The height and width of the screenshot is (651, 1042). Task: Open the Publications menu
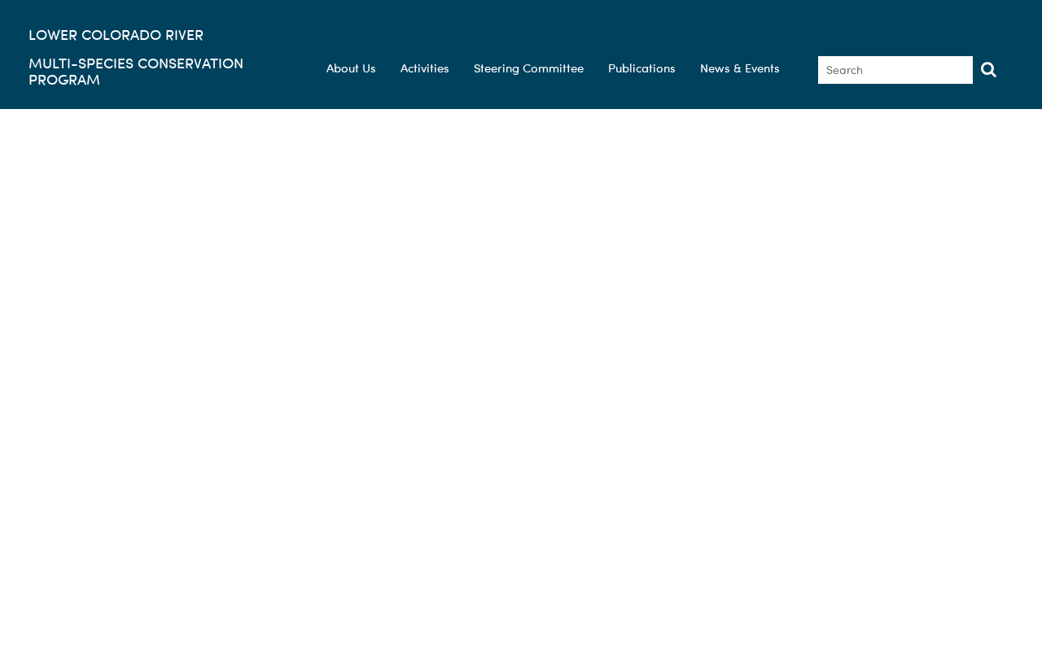[641, 68]
